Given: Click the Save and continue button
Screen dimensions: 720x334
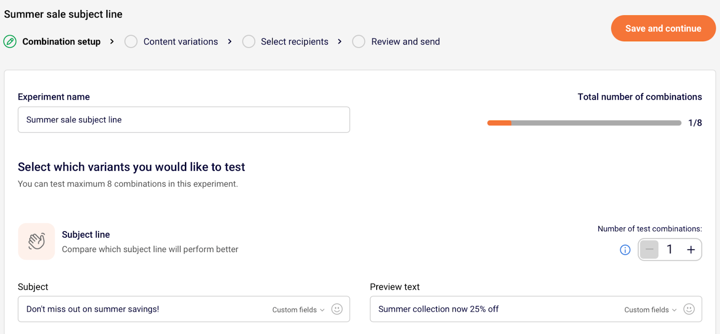Looking at the screenshot, I should point(663,28).
